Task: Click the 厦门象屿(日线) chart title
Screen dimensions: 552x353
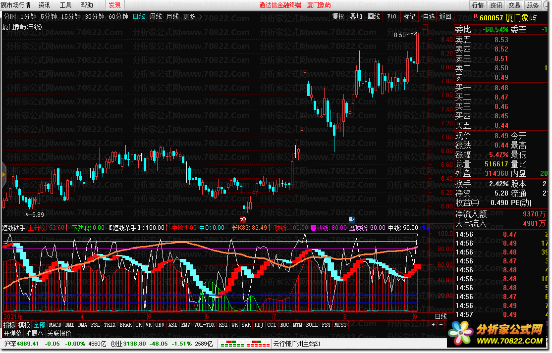Action: click(x=22, y=27)
